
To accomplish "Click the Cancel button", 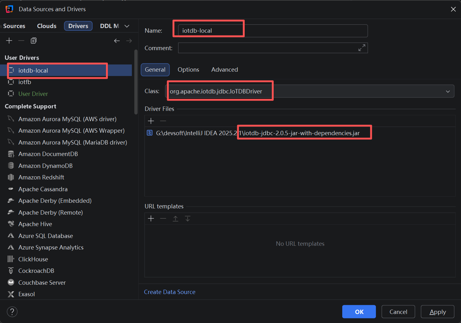I will pyautogui.click(x=398, y=312).
